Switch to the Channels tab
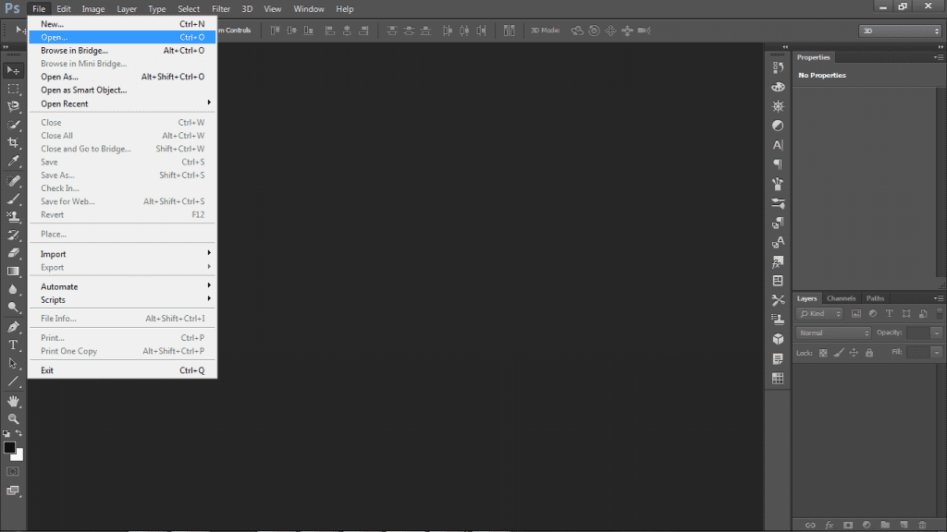The width and height of the screenshot is (947, 532). (x=841, y=298)
